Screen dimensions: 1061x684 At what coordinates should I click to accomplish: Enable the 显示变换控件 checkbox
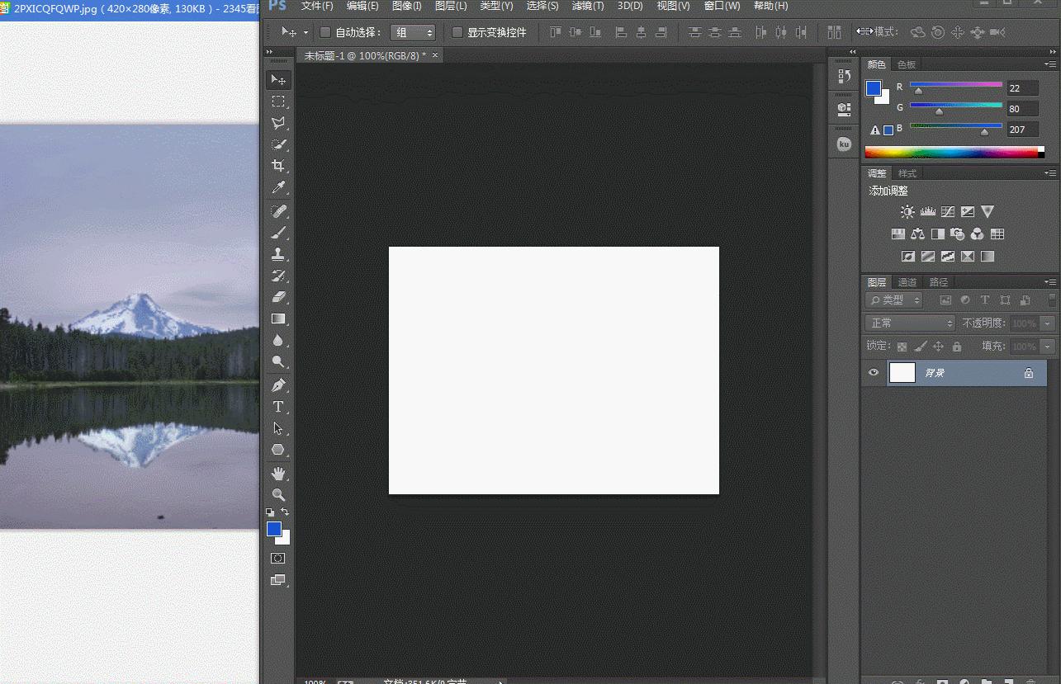(457, 32)
